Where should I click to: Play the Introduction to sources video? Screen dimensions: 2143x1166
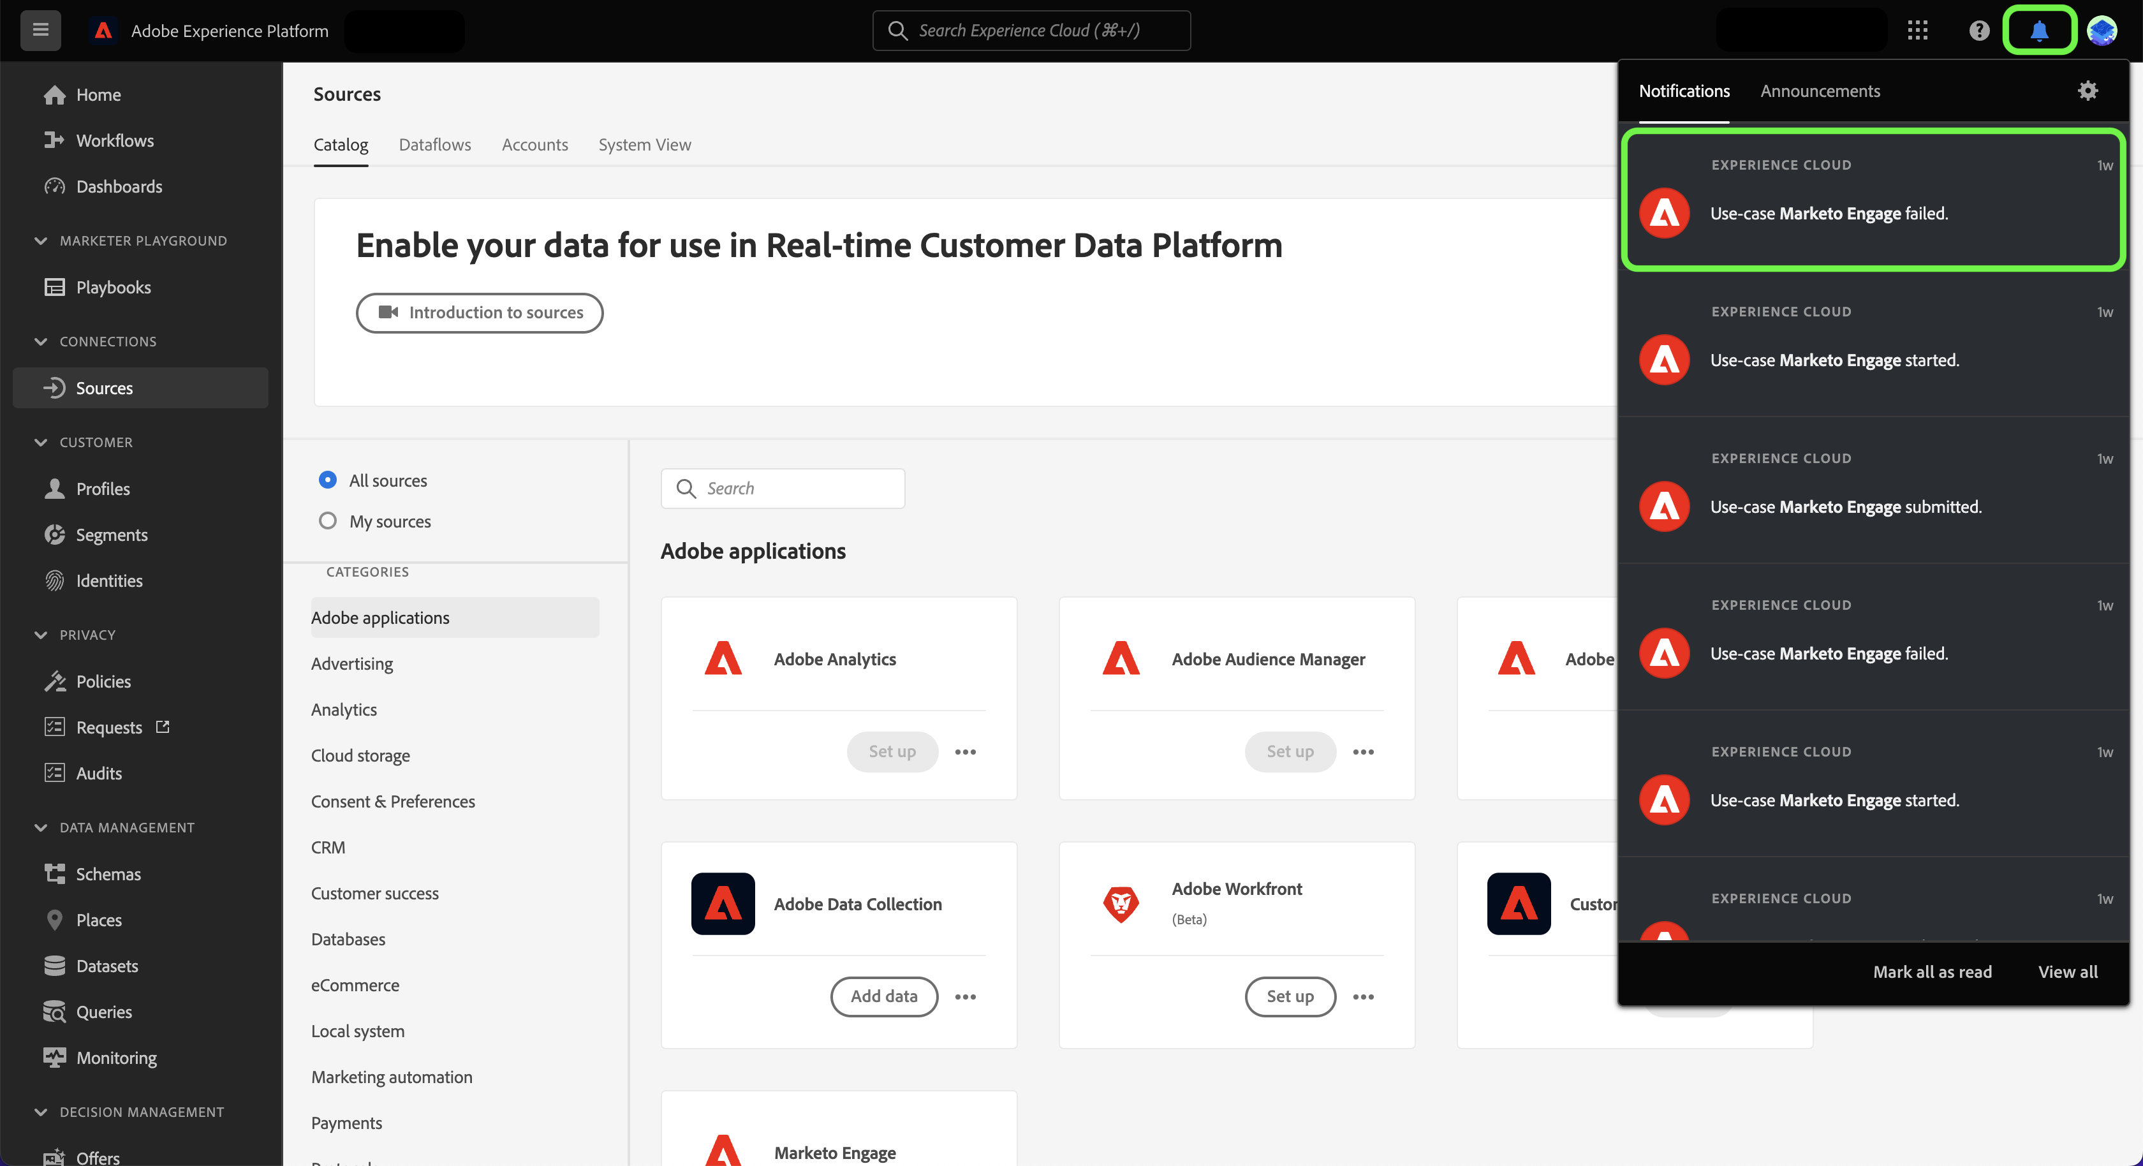(479, 313)
